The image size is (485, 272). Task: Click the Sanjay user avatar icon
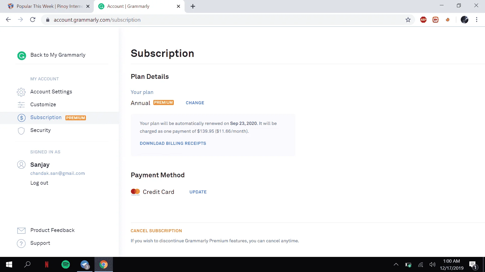click(x=21, y=165)
